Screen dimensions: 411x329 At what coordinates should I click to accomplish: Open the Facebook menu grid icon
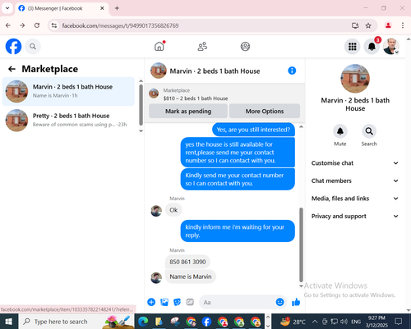(353, 47)
